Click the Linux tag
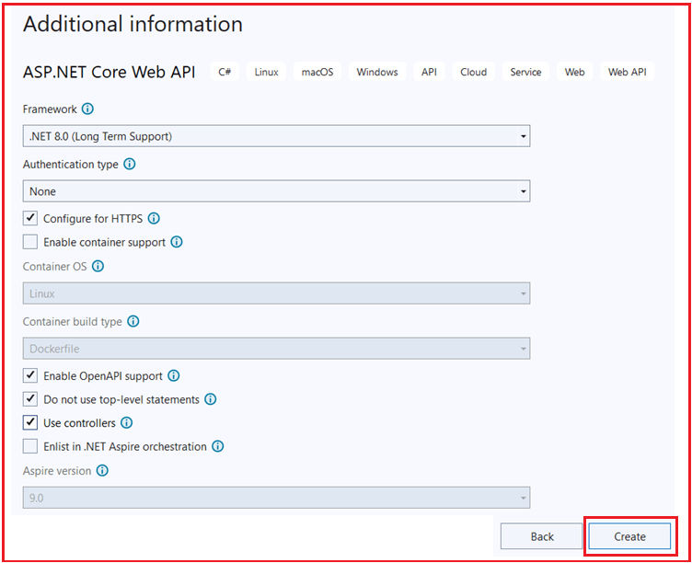Screen dimensions: 692x563 266,72
